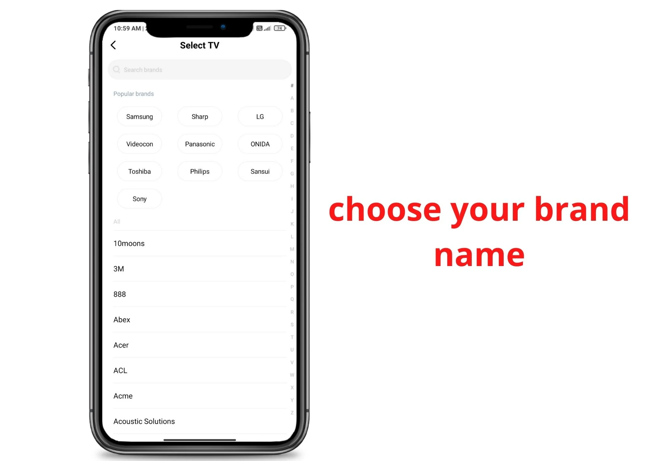Tap the back navigation arrow
Image resolution: width=652 pixels, height=461 pixels.
(114, 45)
